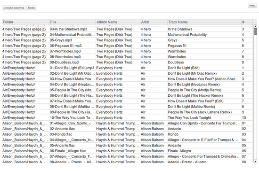Viewport: 259px width, 171px height.
Task: Click folder 4 hero/Two Pages (page 2)/ in Pegasus 51 row
Action: tap(24, 46)
